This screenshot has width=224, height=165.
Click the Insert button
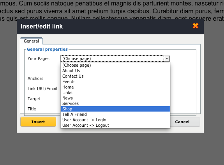click(x=38, y=122)
